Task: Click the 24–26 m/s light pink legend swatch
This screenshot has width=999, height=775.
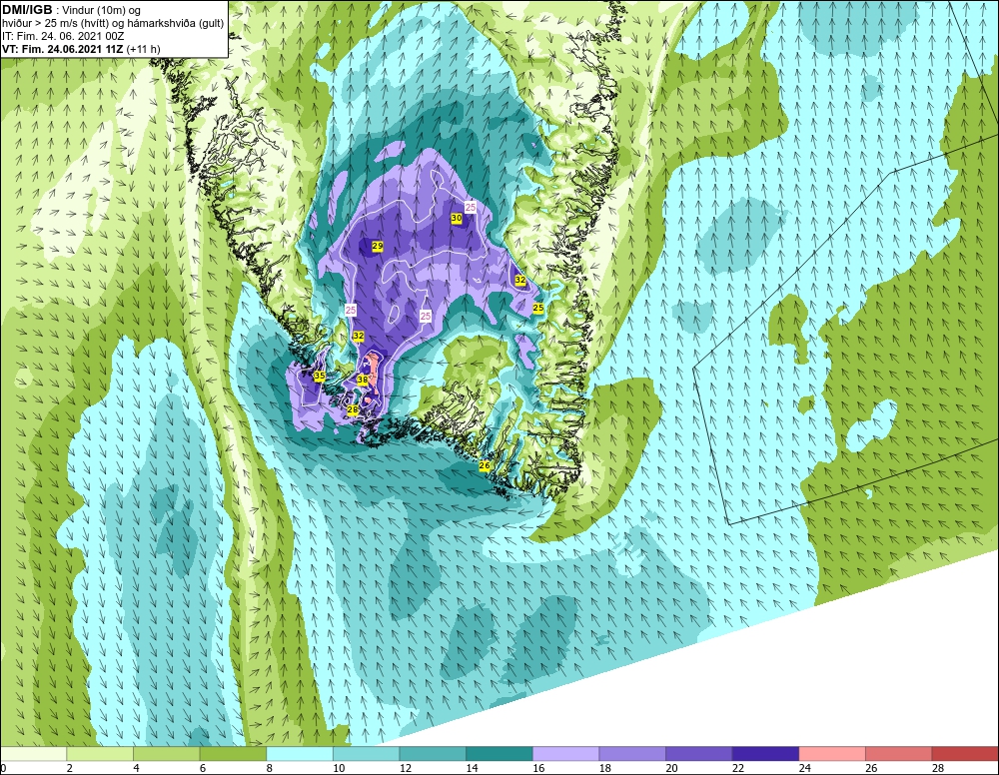Action: (832, 754)
